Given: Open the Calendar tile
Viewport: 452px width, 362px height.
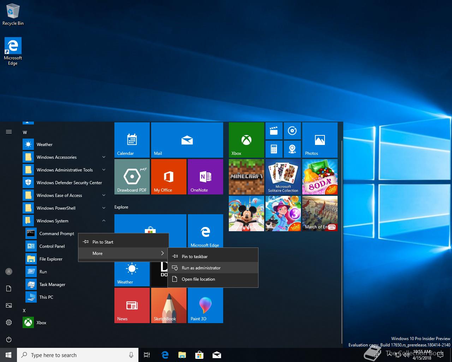Looking at the screenshot, I should point(132,140).
